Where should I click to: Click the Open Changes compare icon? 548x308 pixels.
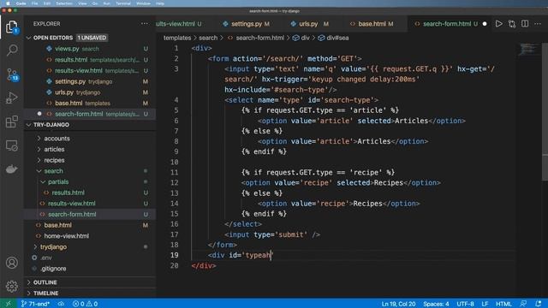pos(512,24)
